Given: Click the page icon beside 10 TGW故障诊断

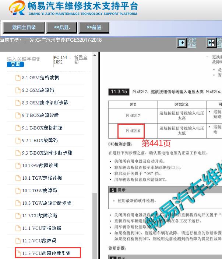Looking at the screenshot, I should point(18,166).
